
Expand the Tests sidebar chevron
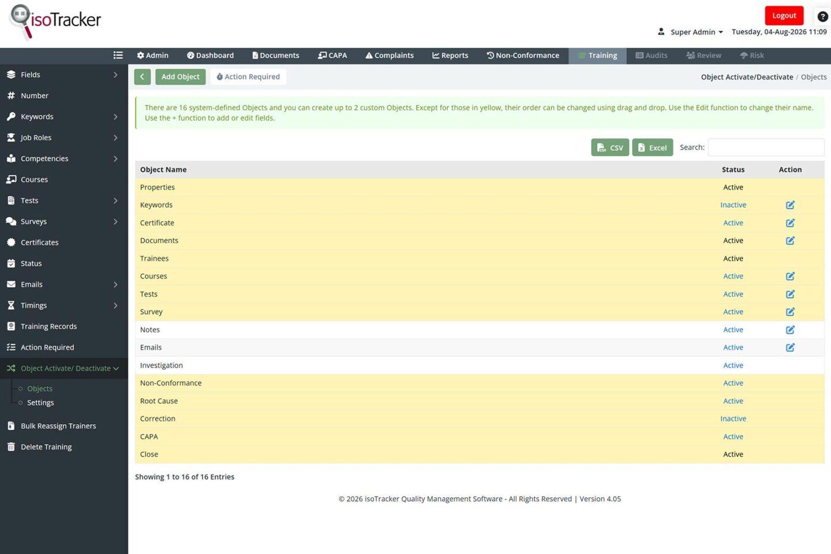[115, 200]
